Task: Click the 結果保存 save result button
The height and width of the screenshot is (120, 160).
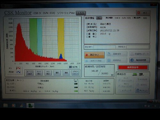Action: pyautogui.click(x=117, y=54)
